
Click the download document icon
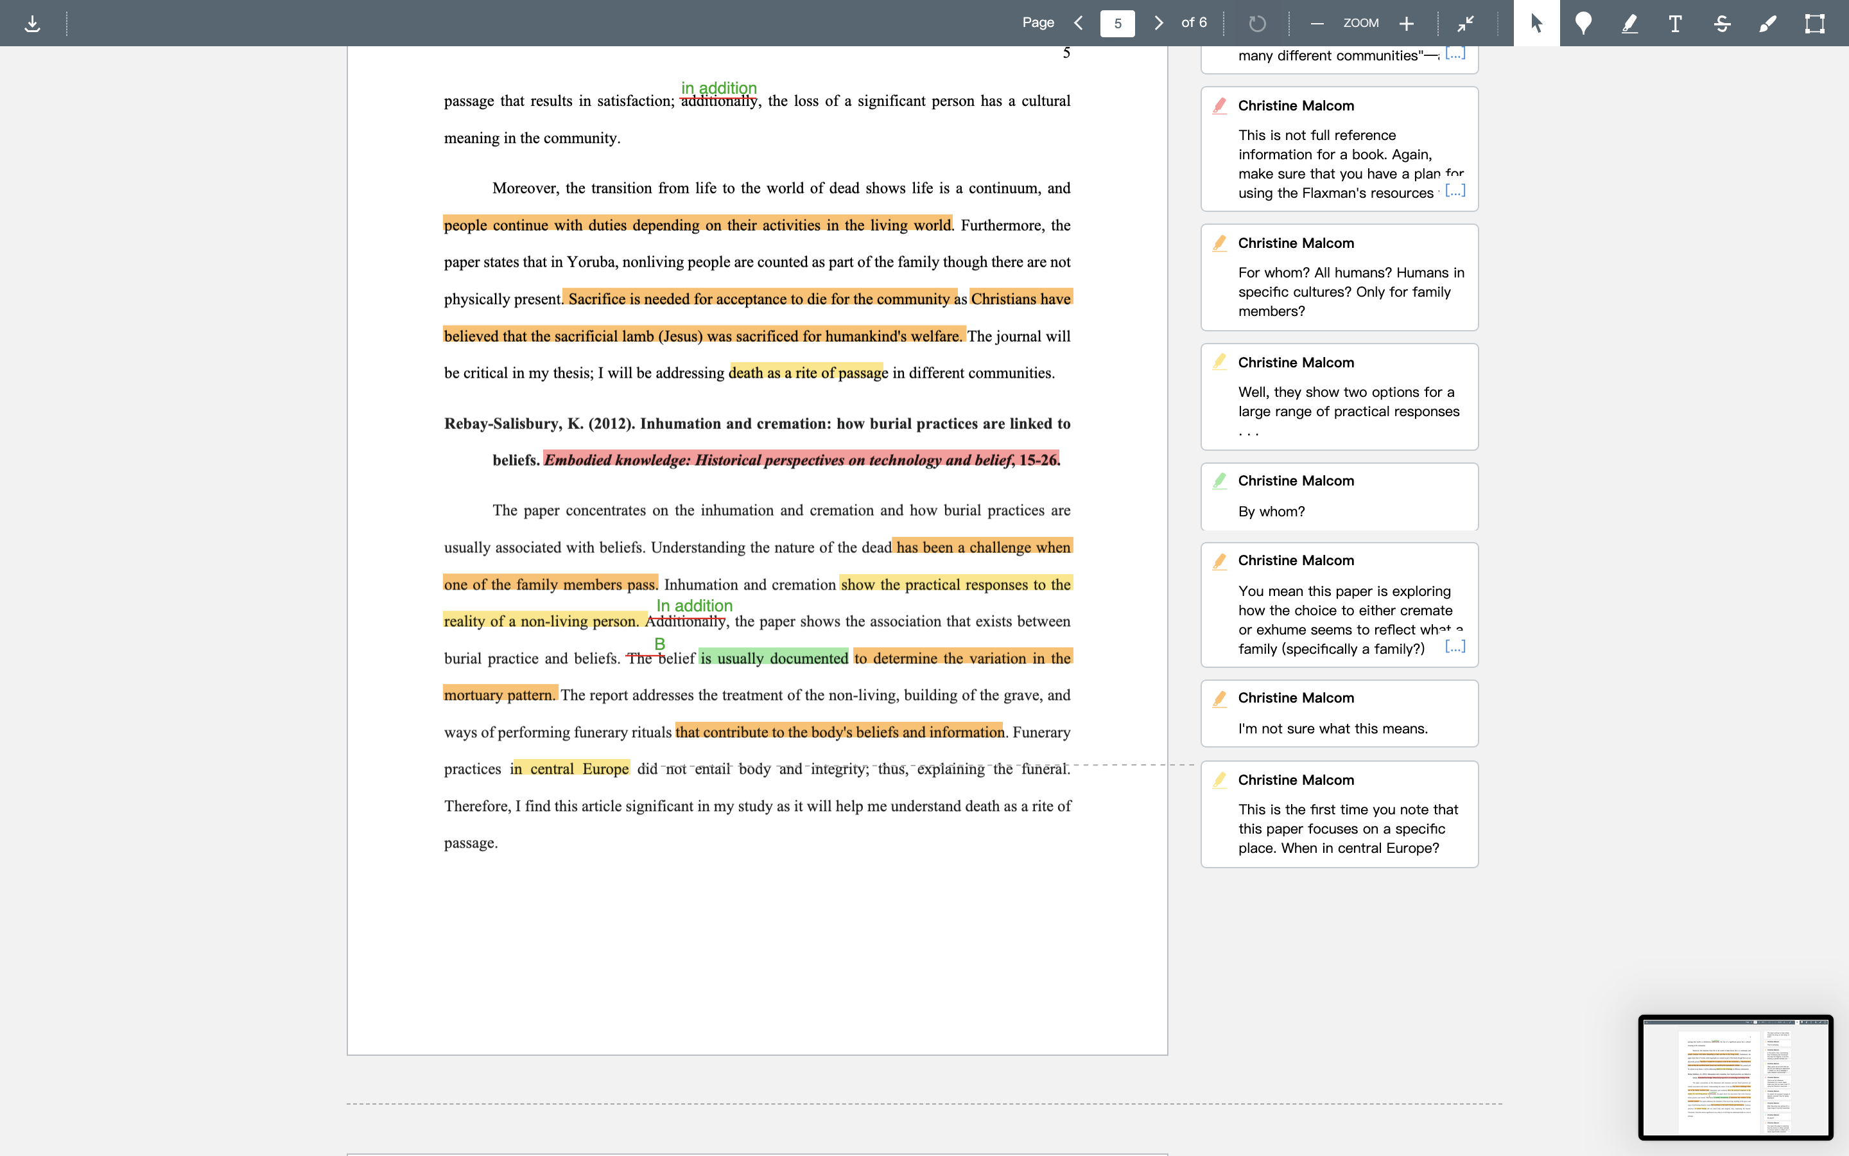[x=32, y=24]
